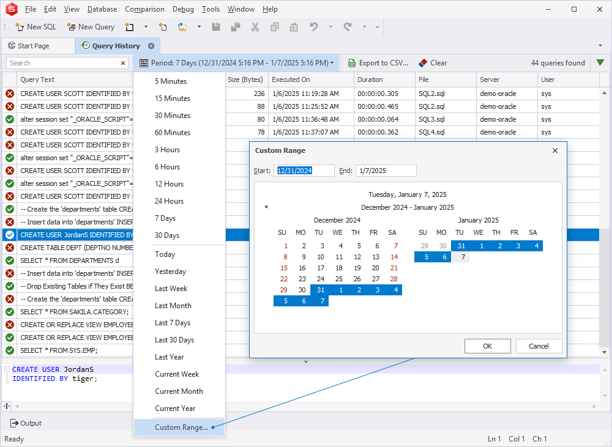Click the Paste clipboard icon
612x447 pixels.
[294, 27]
